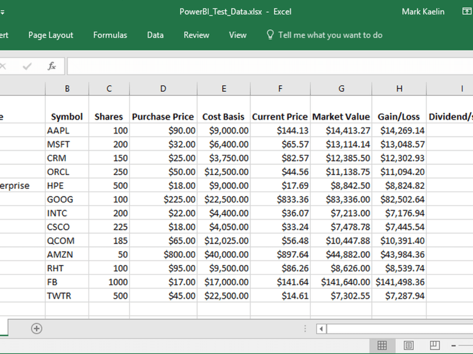Click the Insert function fx icon
The width and height of the screenshot is (473, 354).
[52, 66]
